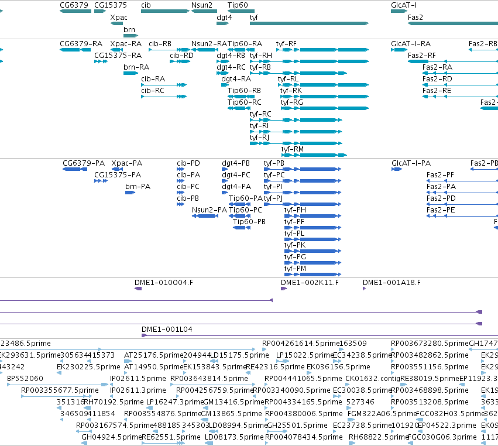Image resolution: width=498 pixels, height=446 pixels.
Task: Select transcript Fas2-RA
Action: pos(437,67)
